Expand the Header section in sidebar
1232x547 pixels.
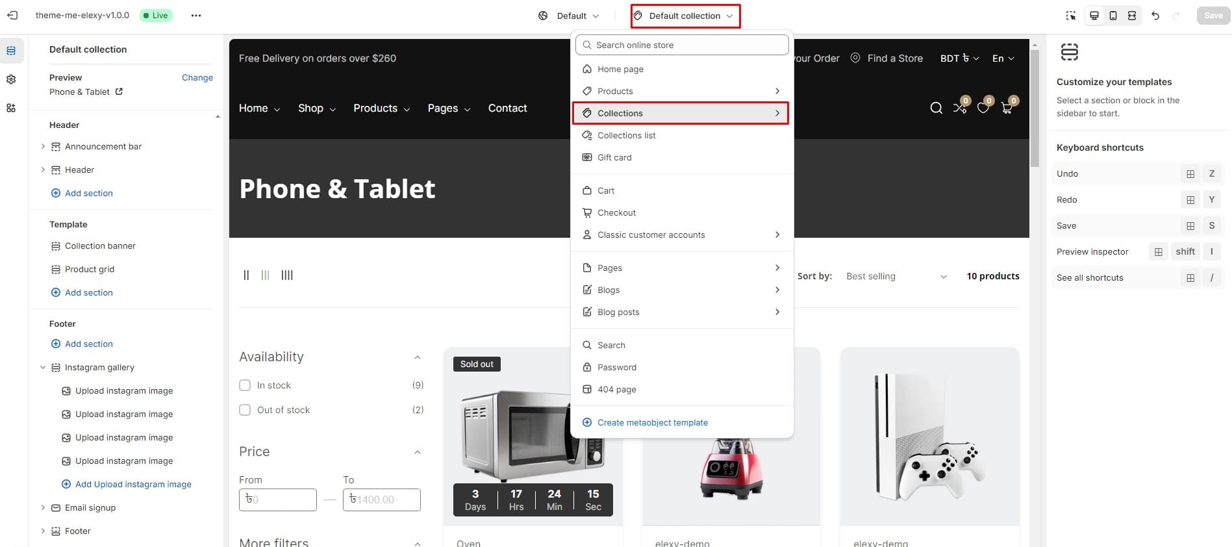coord(43,170)
